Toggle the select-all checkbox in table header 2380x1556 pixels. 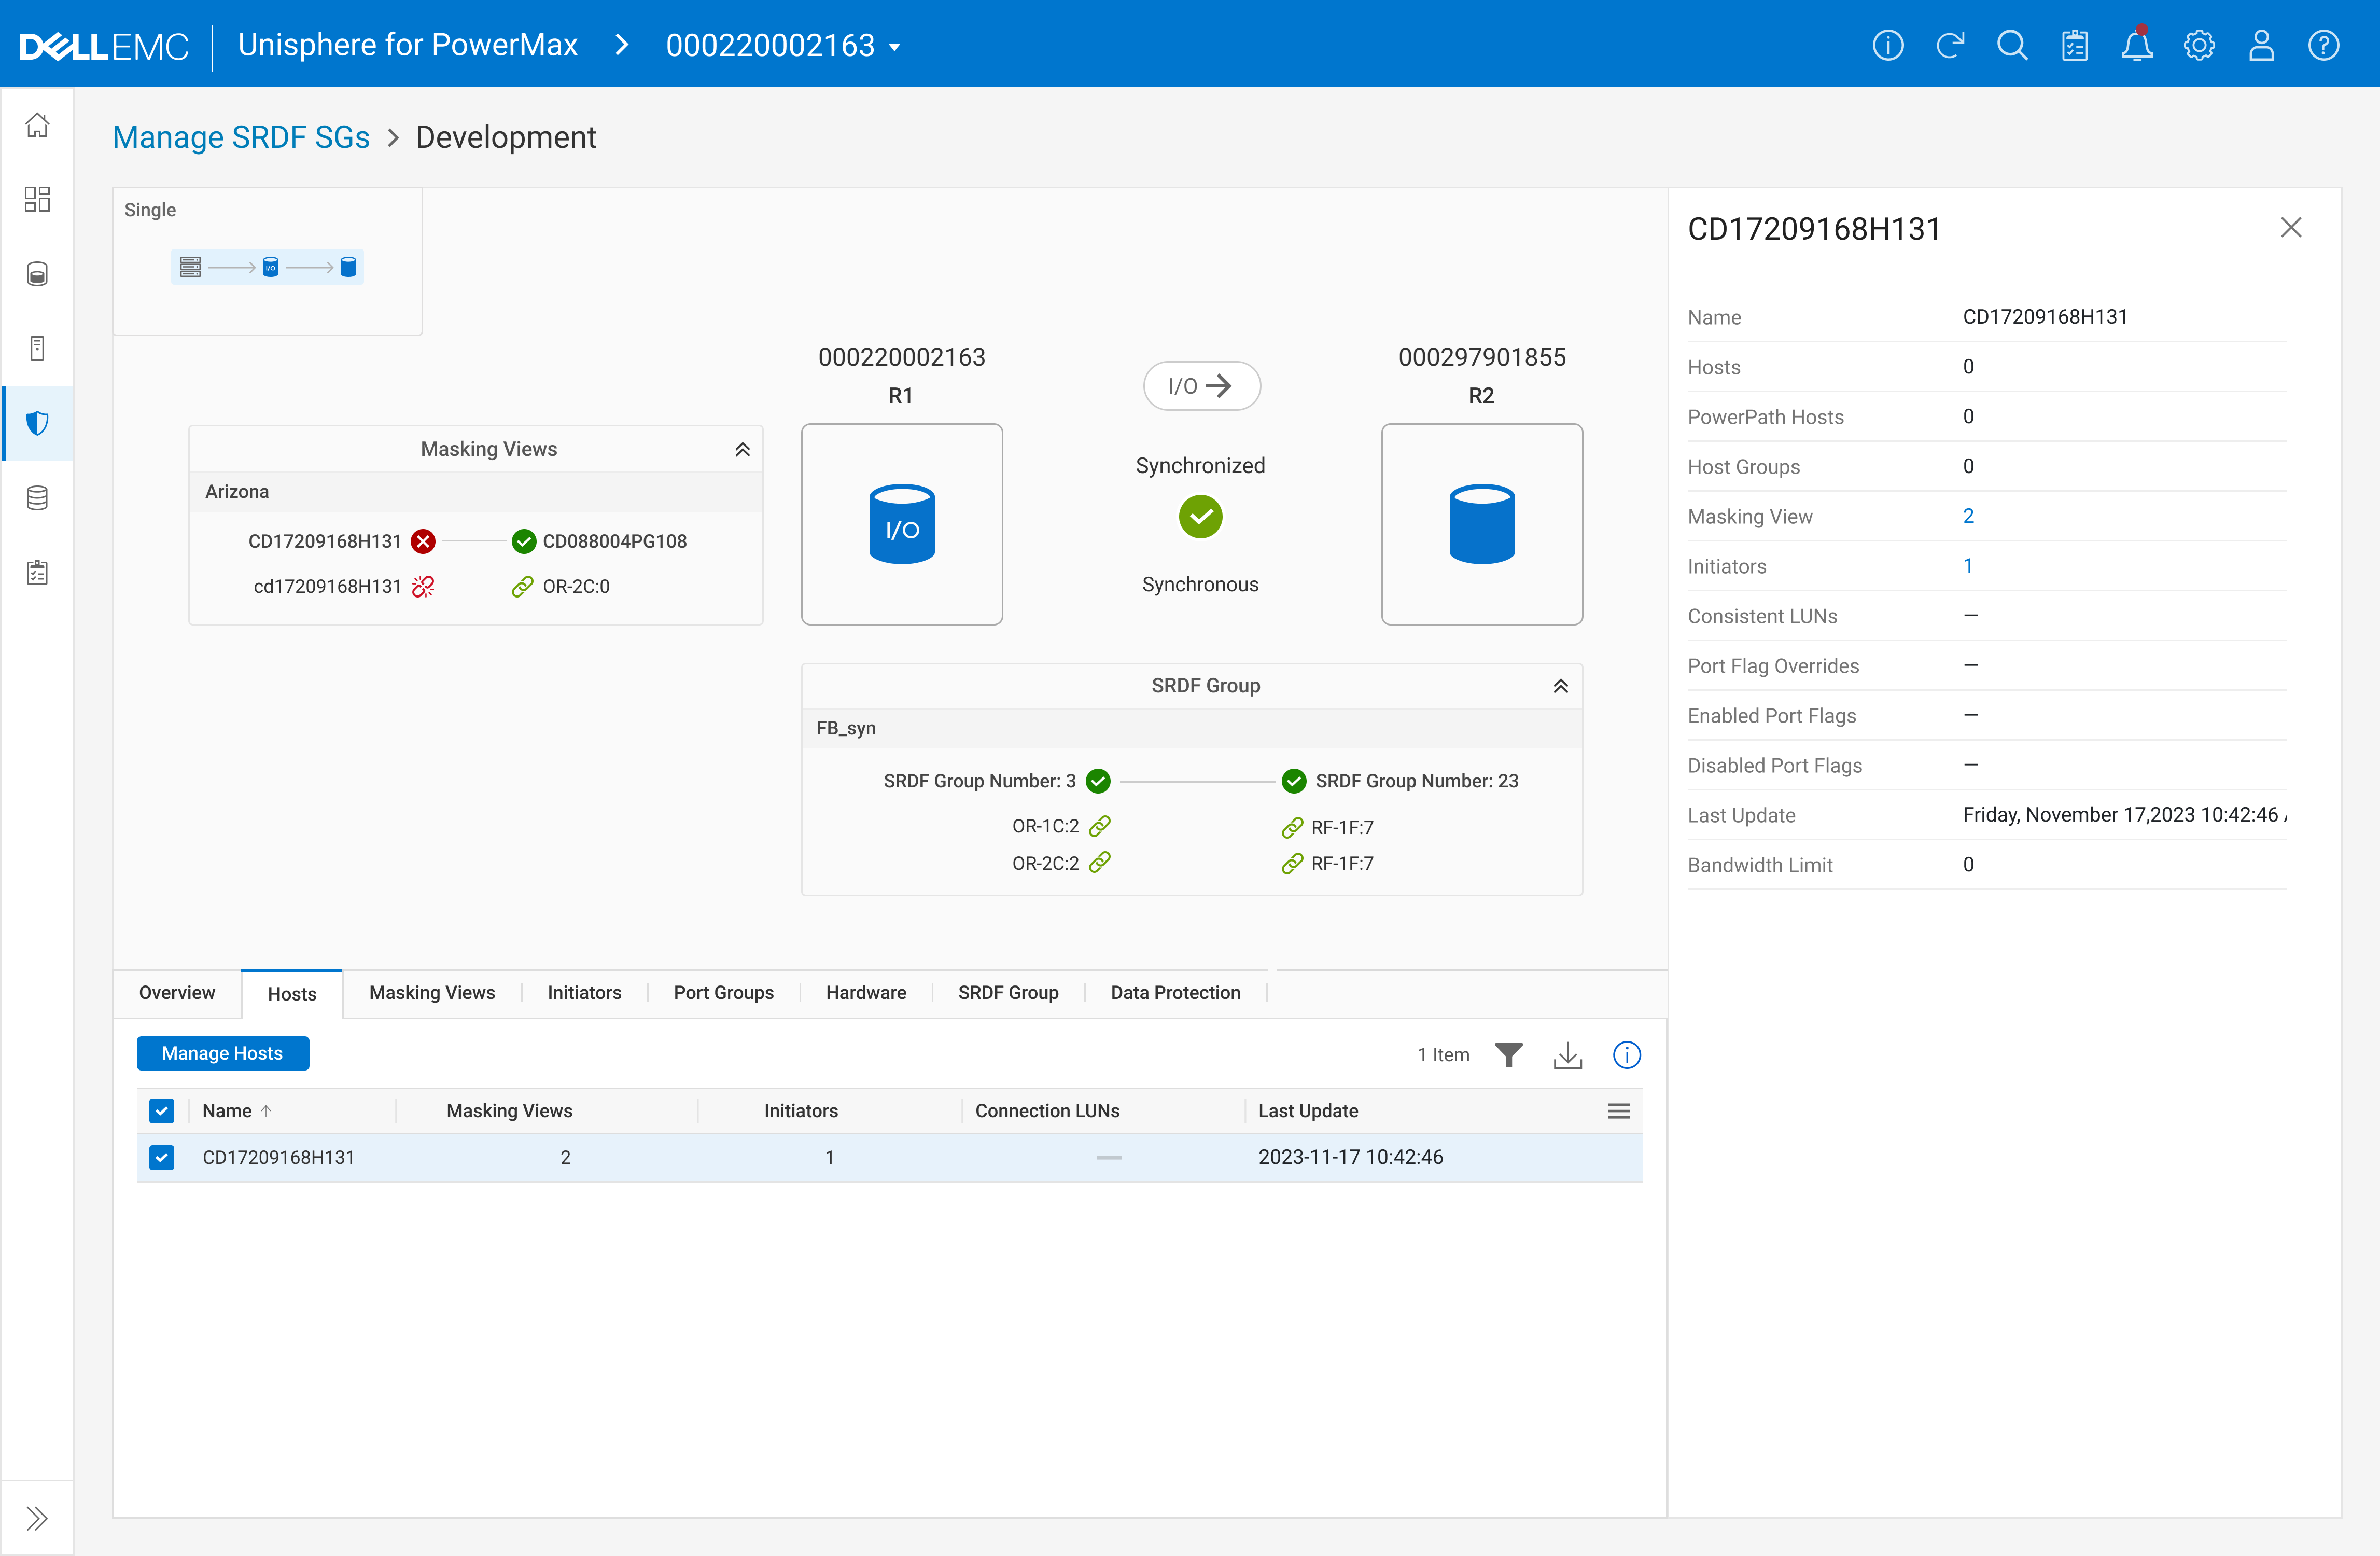(161, 1111)
